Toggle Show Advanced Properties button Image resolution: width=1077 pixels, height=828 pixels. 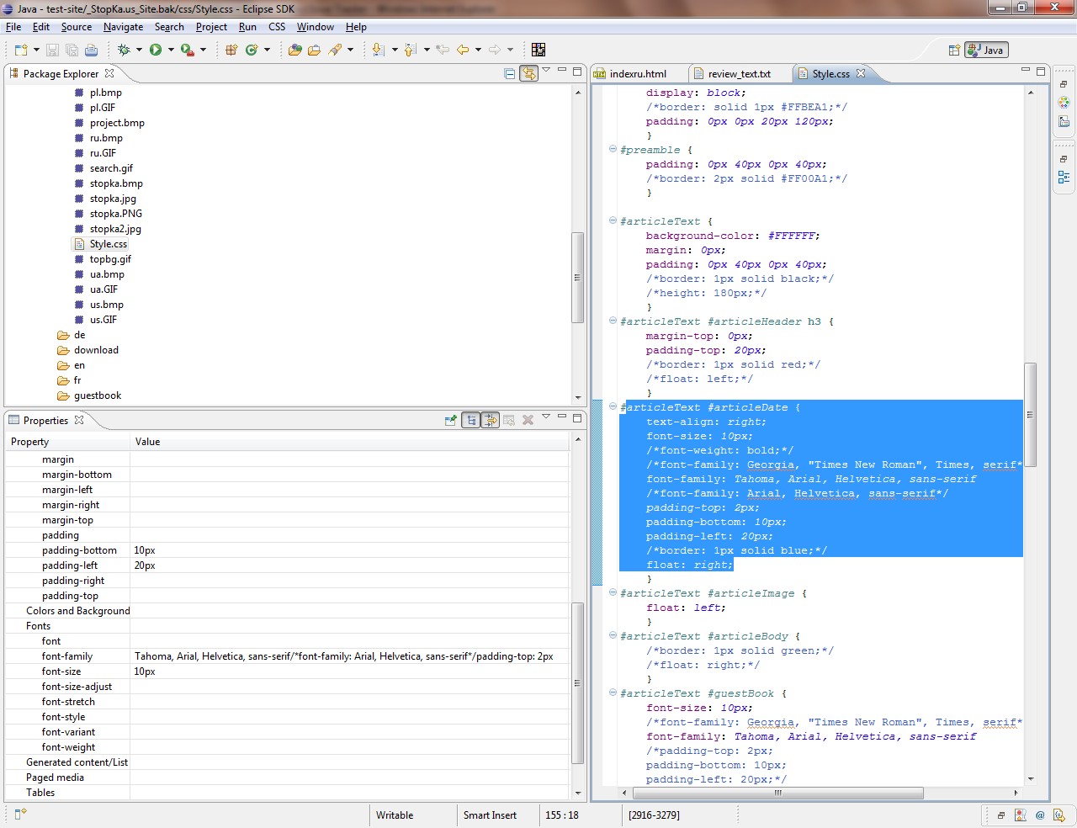[490, 420]
